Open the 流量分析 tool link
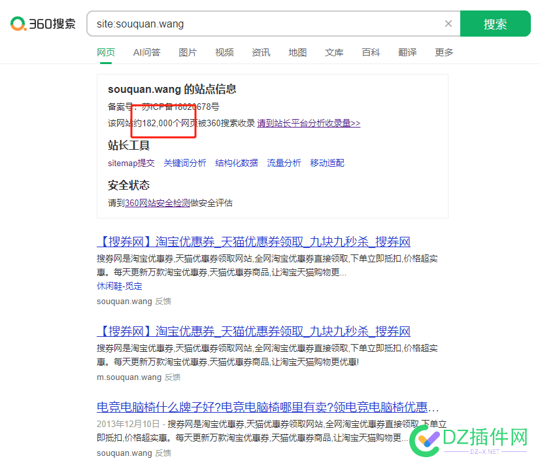The width and height of the screenshot is (540, 467). (284, 163)
